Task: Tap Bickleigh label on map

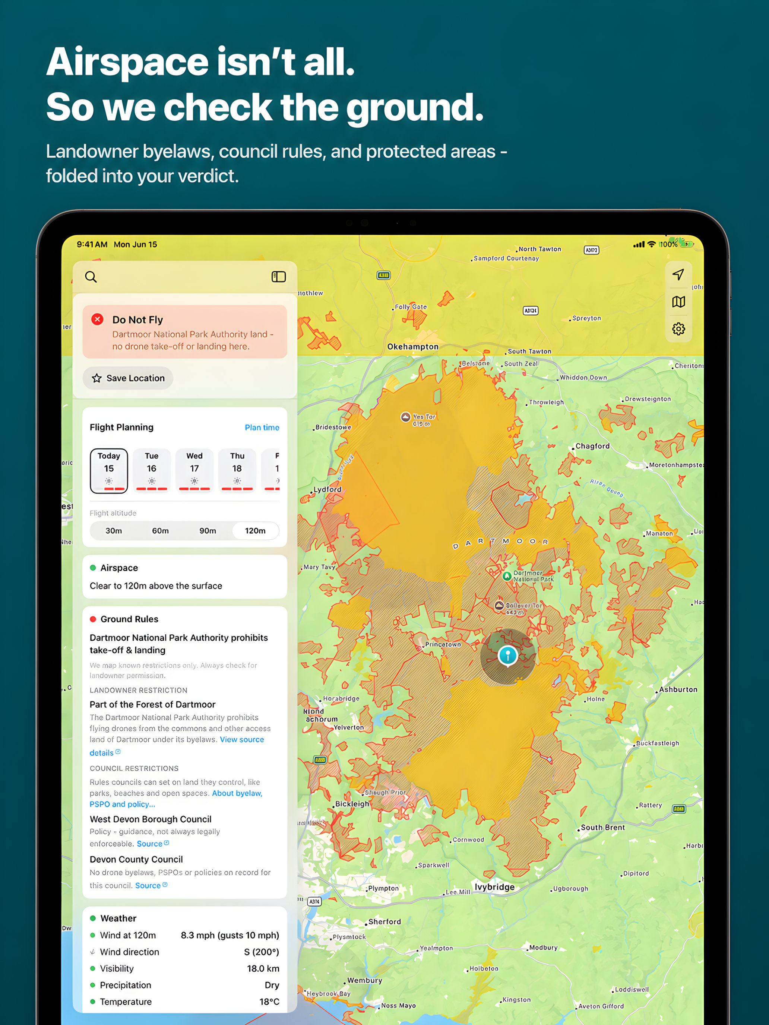Action: point(352,804)
